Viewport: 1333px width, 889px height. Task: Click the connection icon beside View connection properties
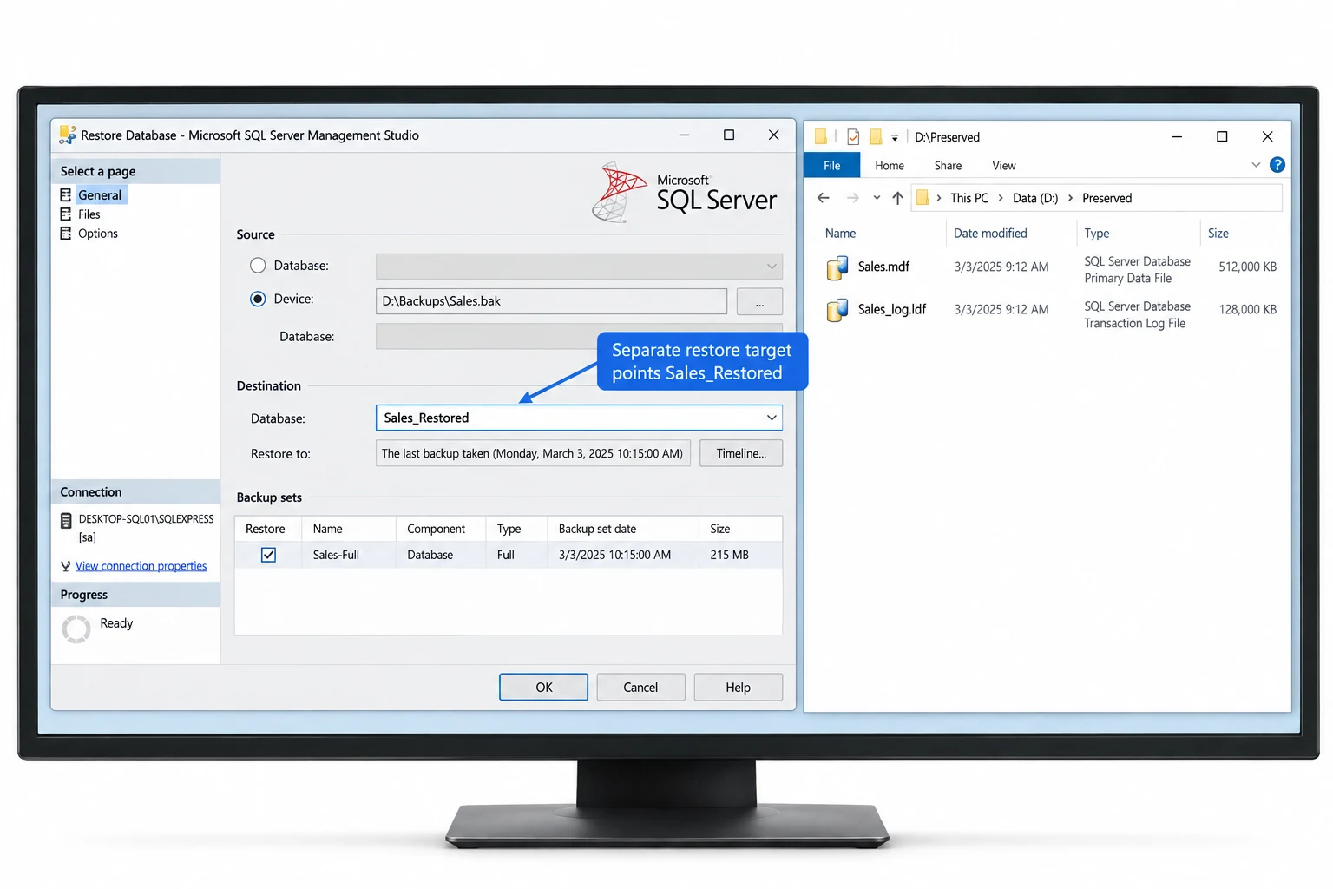[x=66, y=566]
